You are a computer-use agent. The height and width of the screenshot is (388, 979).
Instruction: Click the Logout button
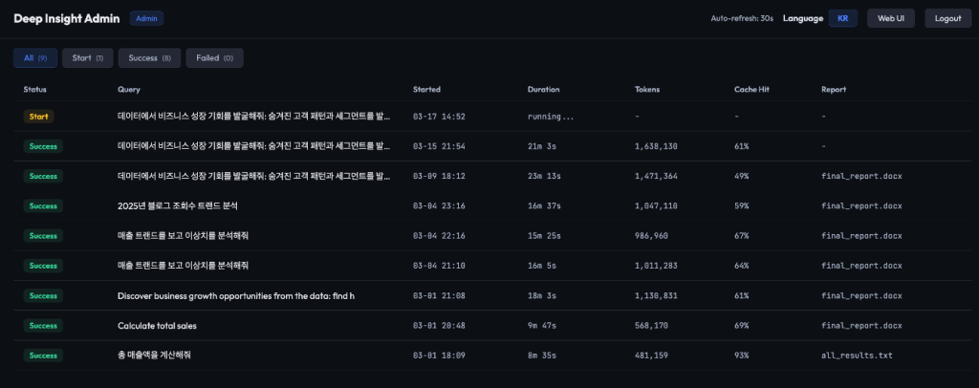(947, 18)
